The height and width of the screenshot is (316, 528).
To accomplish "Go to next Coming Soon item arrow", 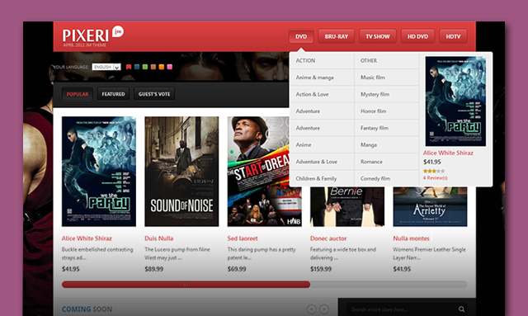I will [324, 309].
